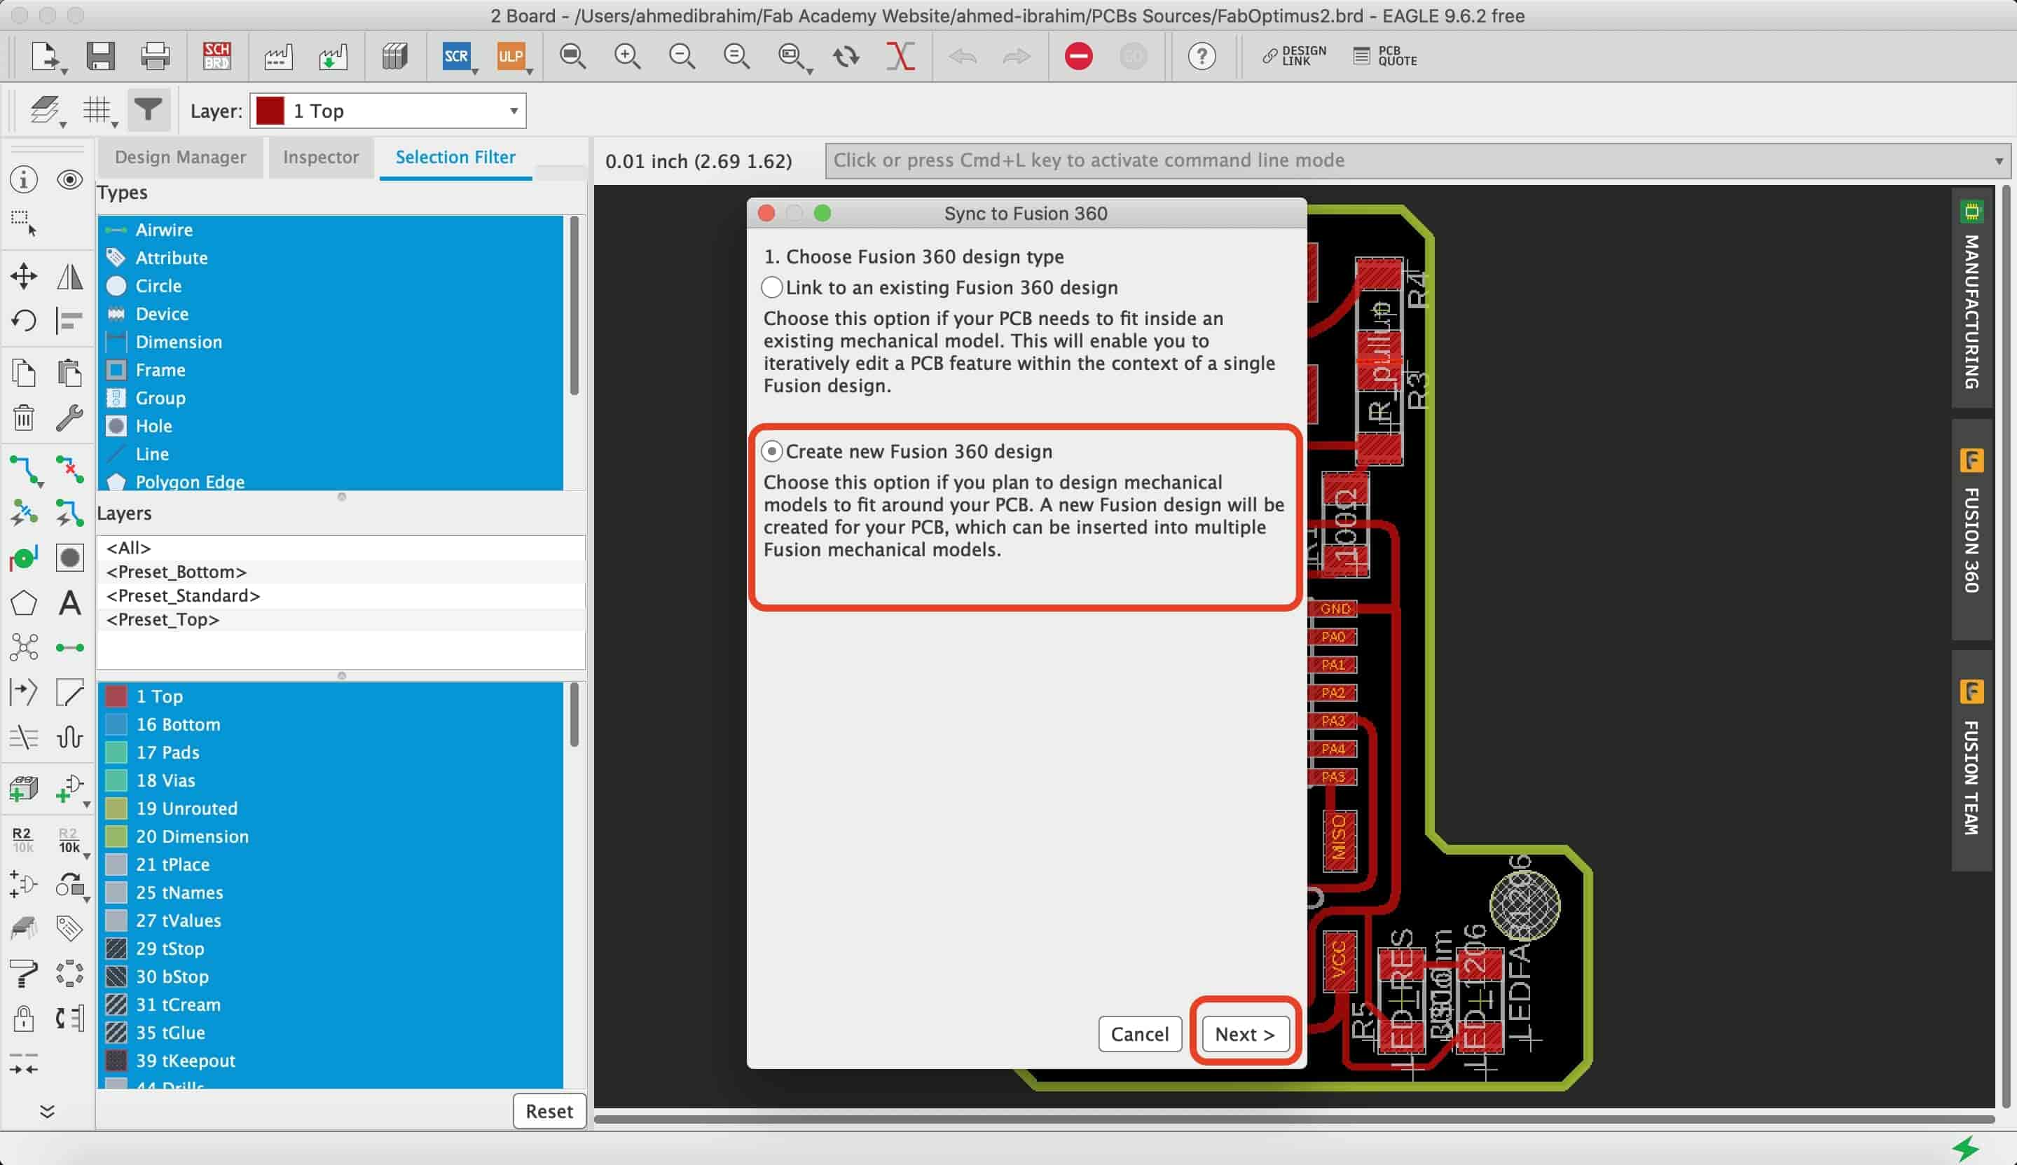
Task: Open the MANUFACTURING side panel
Action: (1971, 297)
